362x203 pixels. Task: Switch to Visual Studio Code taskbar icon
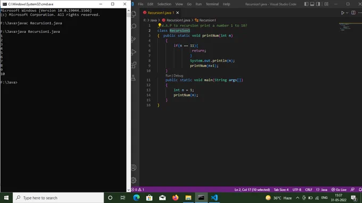[x=214, y=198]
